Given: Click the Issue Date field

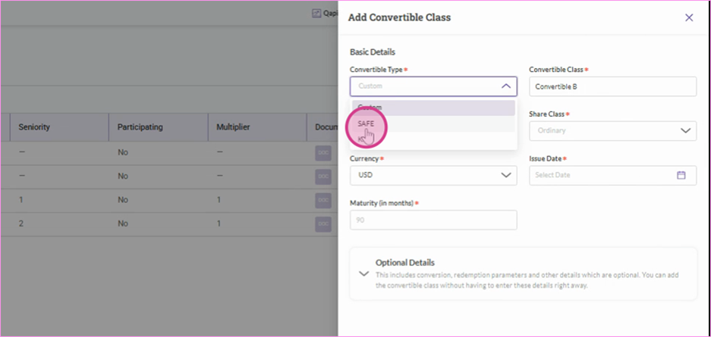Looking at the screenshot, I should click(612, 175).
